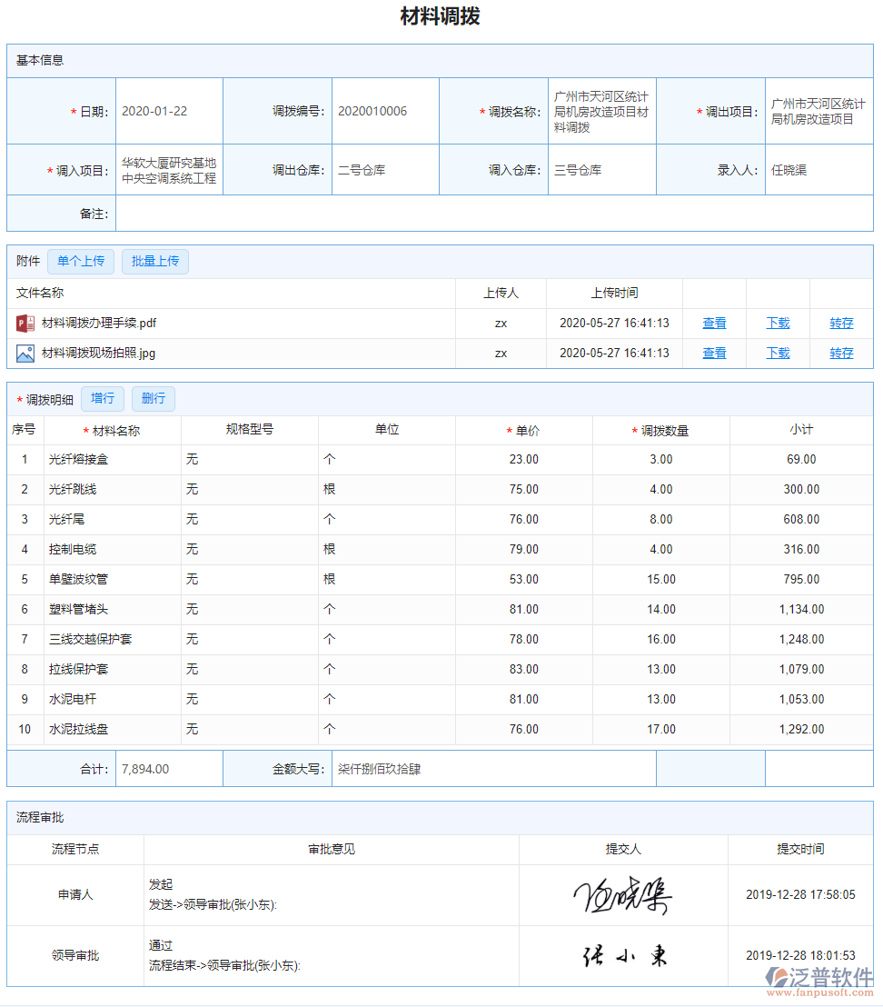The height and width of the screenshot is (1007, 883).
Task: Click 转存 for the PDF attachment
Action: [x=841, y=323]
